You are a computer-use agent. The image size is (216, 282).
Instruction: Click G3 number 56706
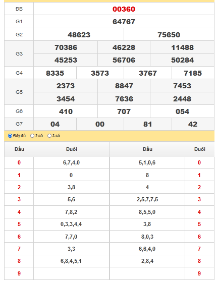[124, 60]
